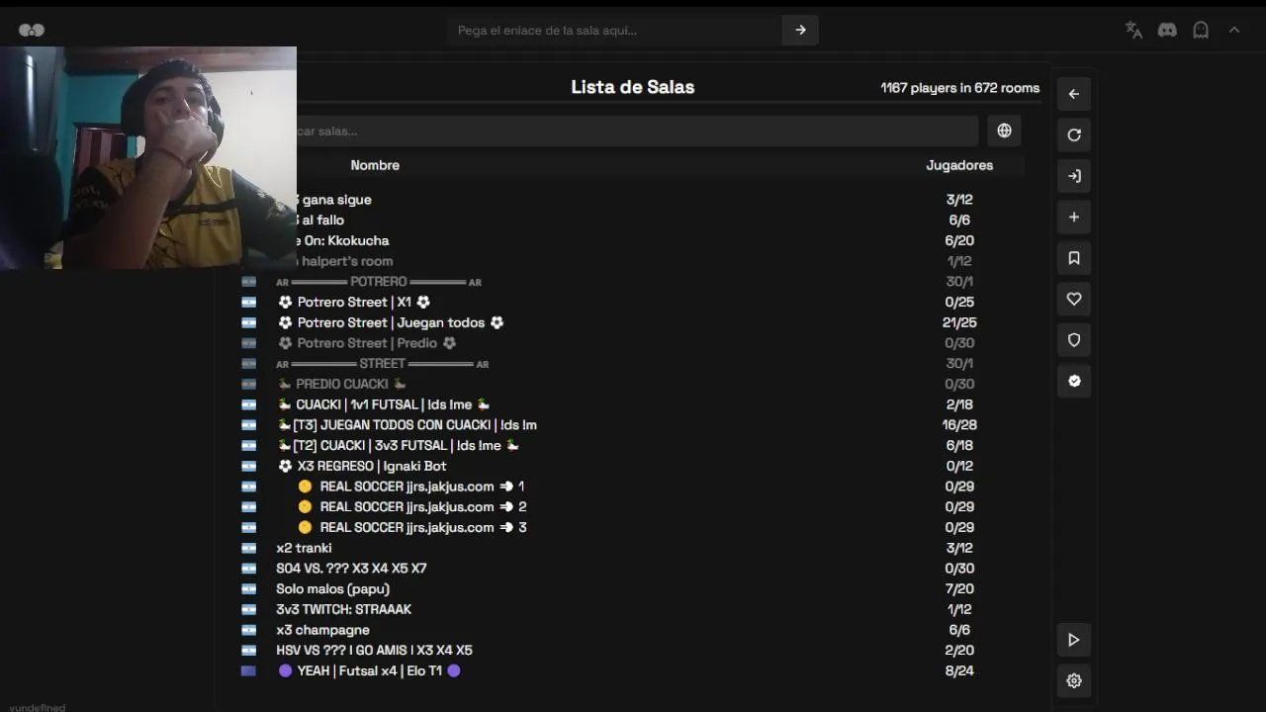Click the app logo in top-left corner

[x=32, y=31]
